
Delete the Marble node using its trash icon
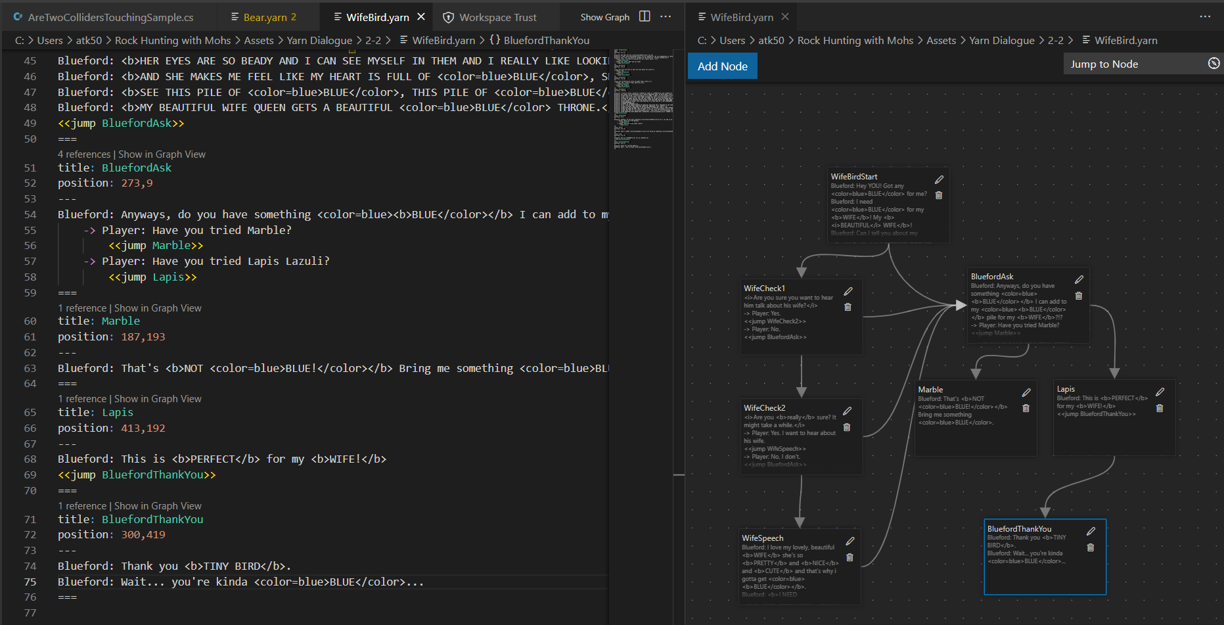pos(1026,407)
